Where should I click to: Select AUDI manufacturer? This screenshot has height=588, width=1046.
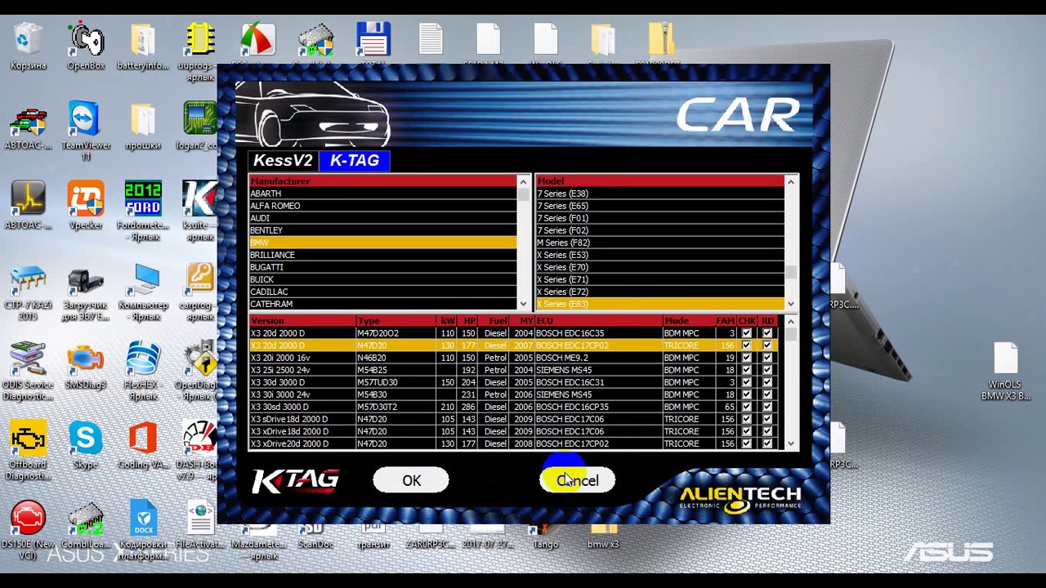pos(382,218)
